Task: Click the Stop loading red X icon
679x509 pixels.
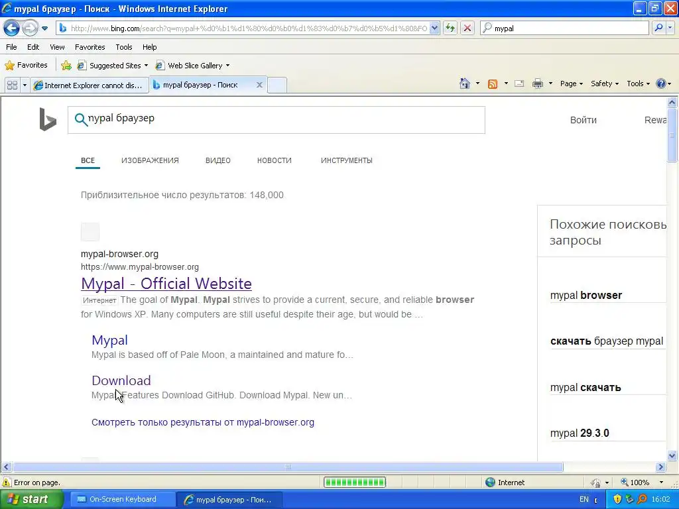Action: (x=467, y=28)
